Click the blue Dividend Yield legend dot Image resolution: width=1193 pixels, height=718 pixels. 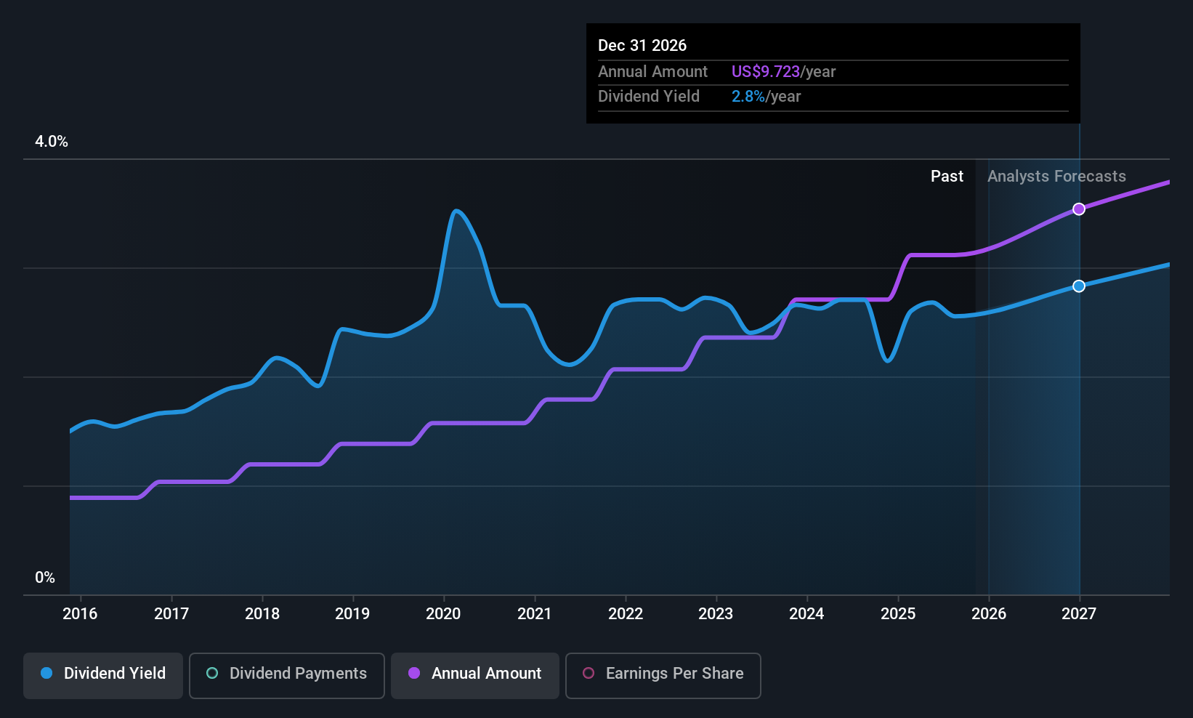[x=46, y=673]
